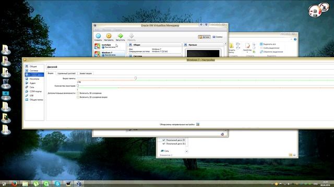
Task: Click the Создать new VM toolbar button
Action: 98,37
